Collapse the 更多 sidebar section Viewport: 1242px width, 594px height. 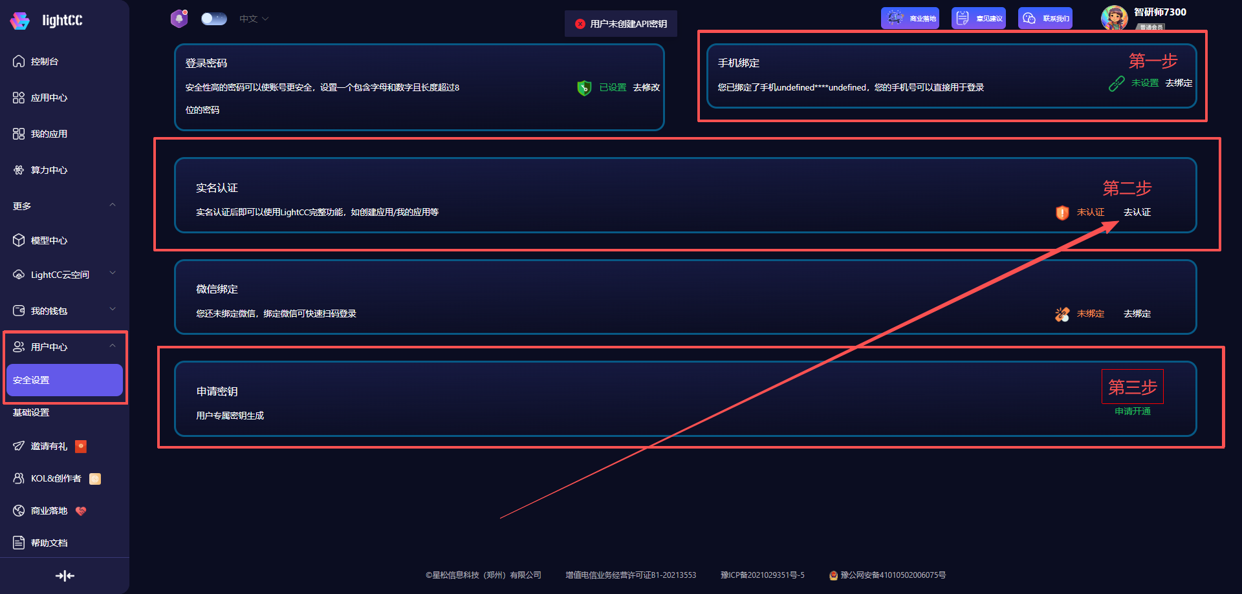113,206
